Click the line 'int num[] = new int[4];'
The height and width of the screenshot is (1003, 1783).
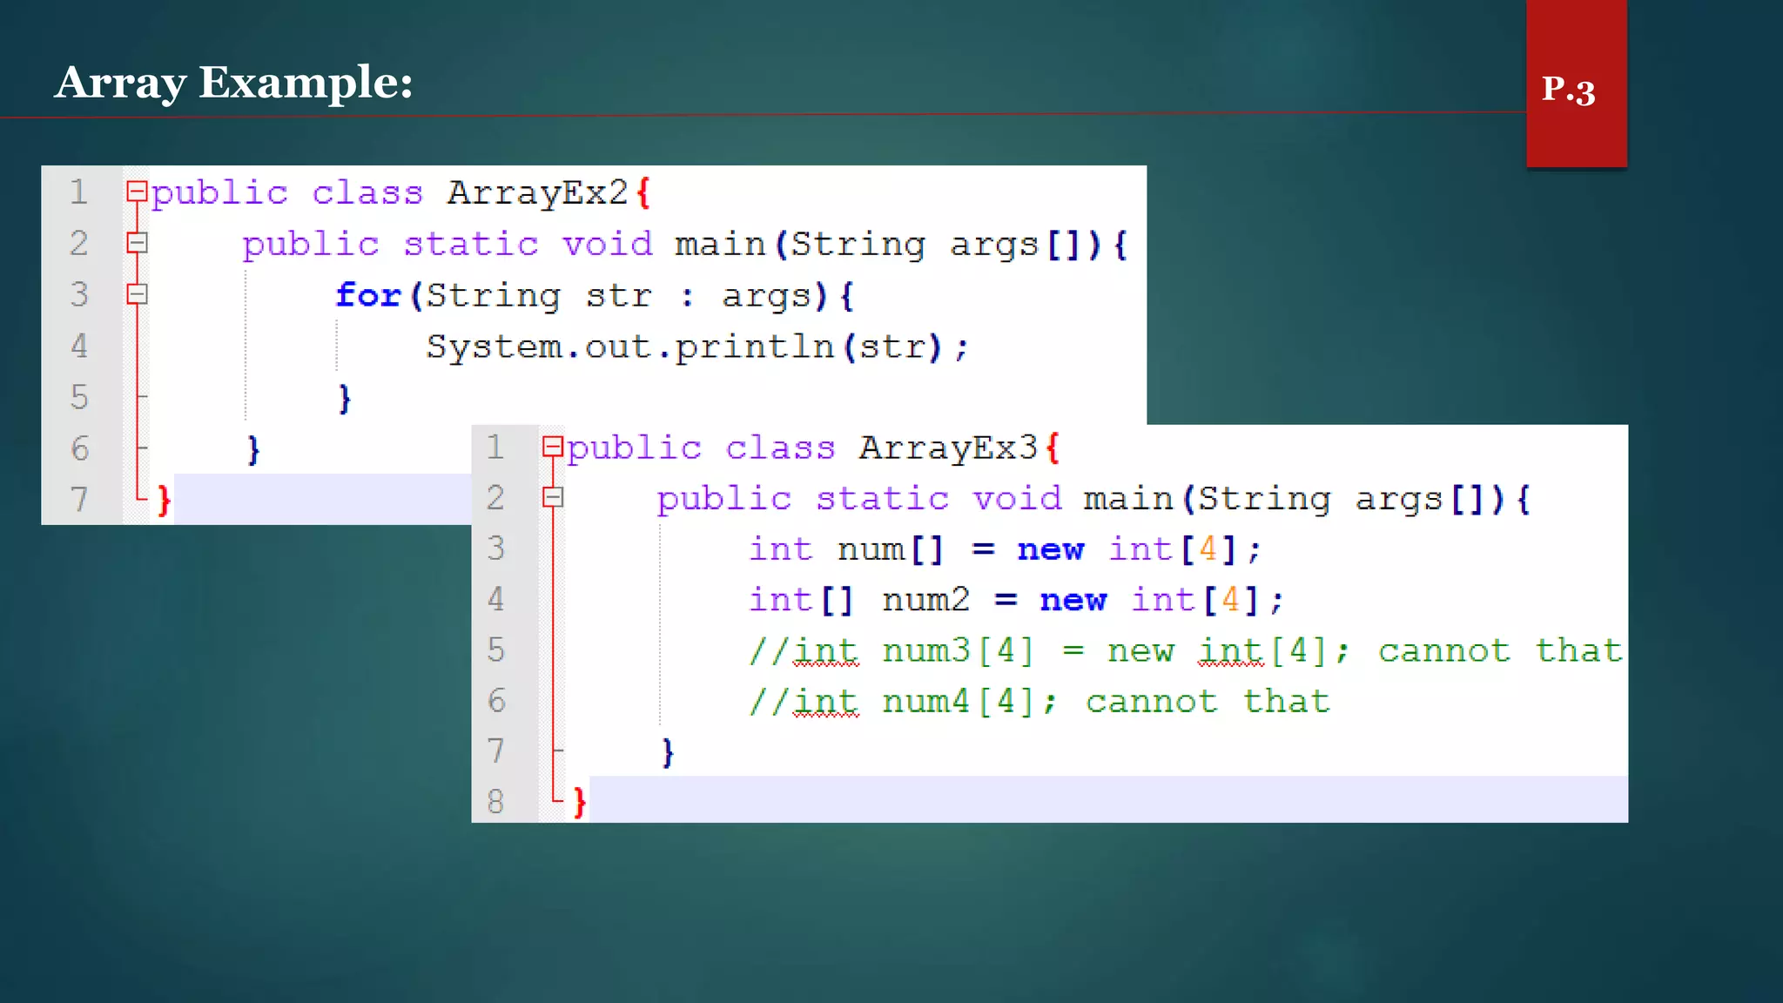click(x=1005, y=549)
